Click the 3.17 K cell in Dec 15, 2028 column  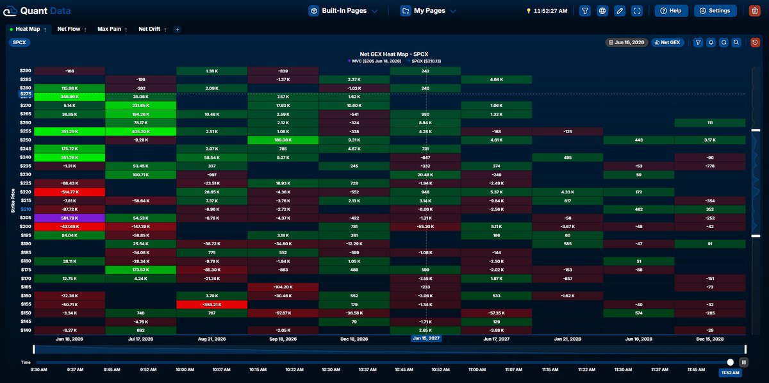click(x=709, y=140)
